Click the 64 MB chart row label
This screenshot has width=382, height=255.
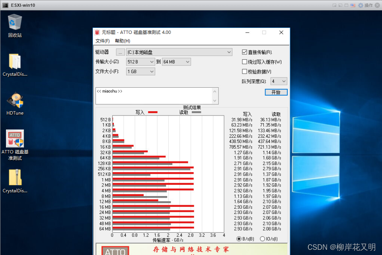[105, 229]
